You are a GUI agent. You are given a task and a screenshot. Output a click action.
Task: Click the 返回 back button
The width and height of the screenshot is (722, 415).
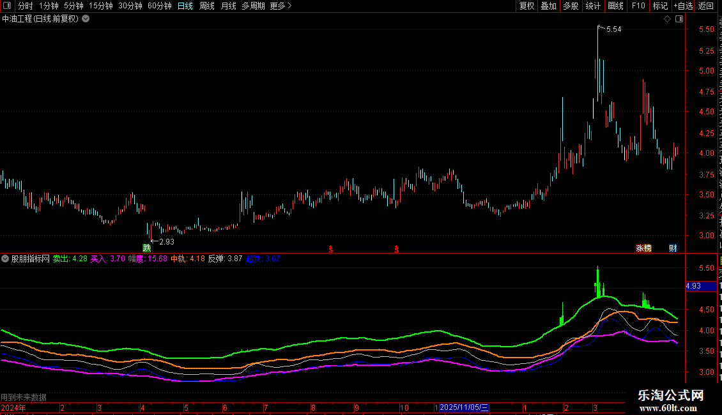click(x=705, y=6)
